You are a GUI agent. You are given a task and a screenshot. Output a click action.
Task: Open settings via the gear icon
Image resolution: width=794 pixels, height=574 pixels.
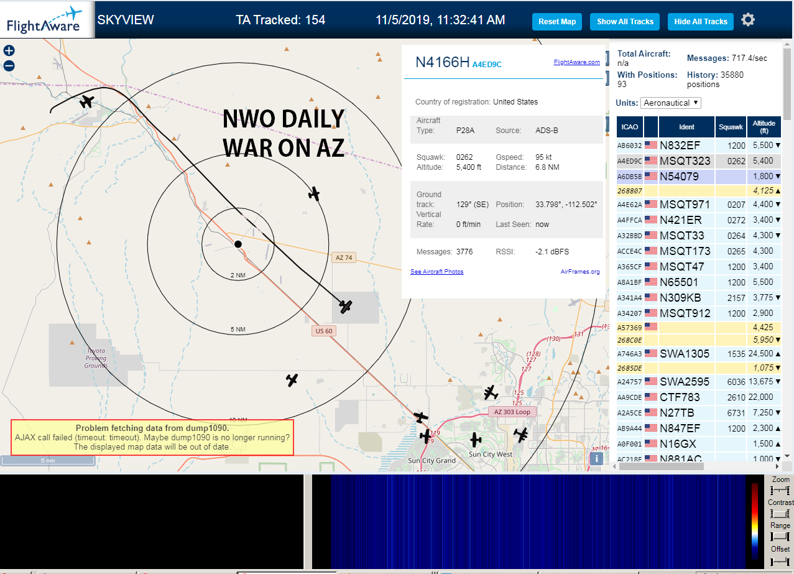tap(748, 20)
